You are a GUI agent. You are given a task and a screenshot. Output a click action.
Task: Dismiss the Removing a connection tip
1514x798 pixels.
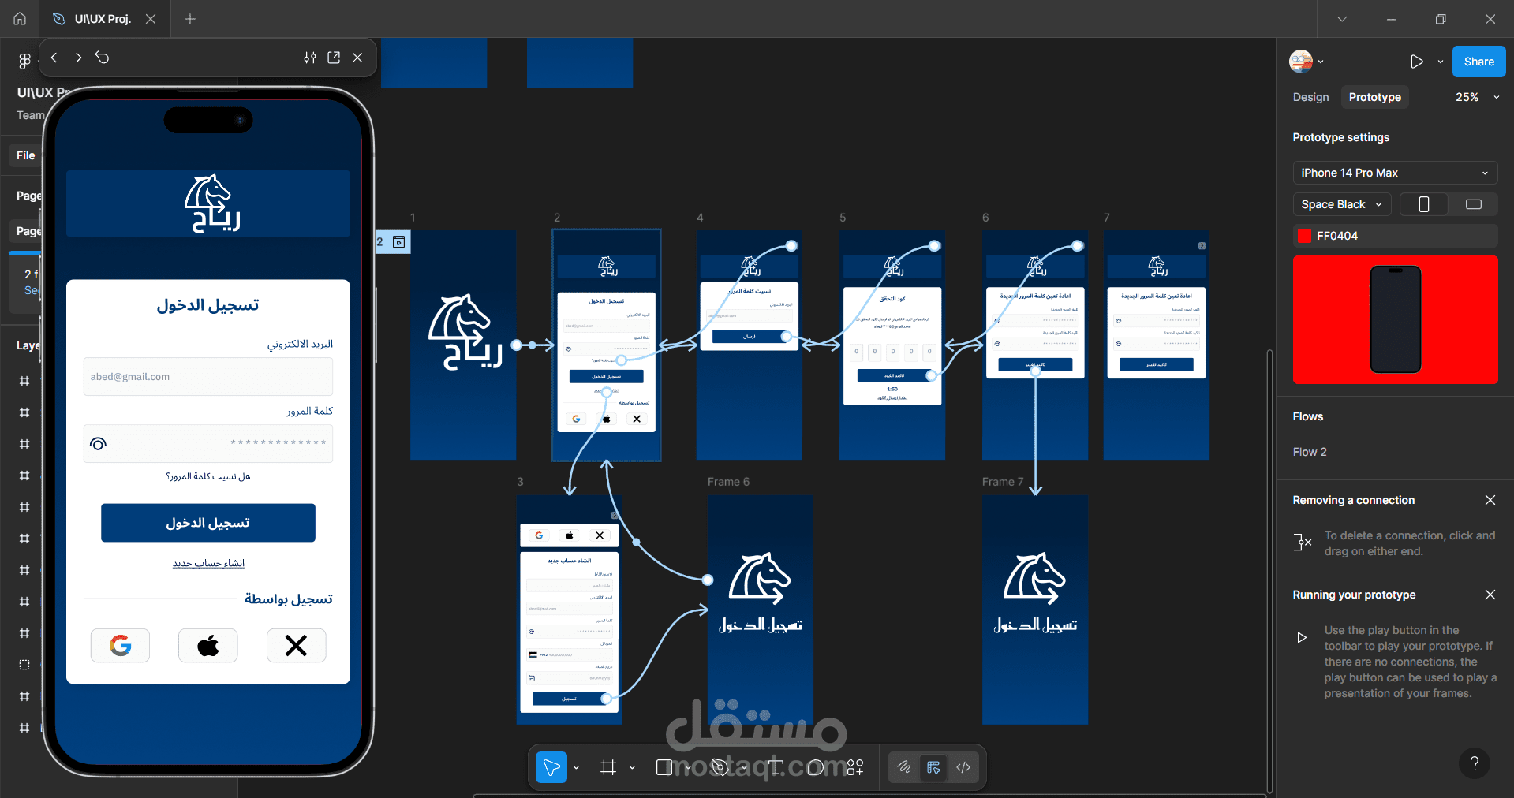tap(1490, 500)
